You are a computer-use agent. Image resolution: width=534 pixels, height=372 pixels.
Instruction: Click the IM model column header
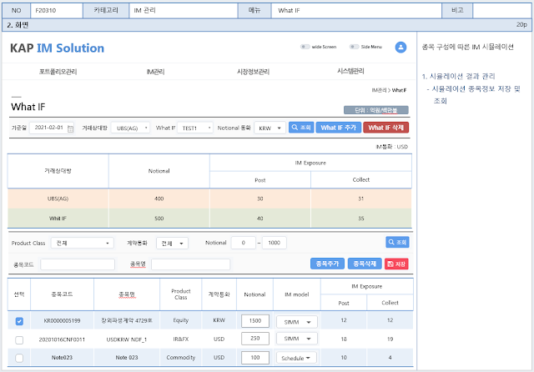[x=297, y=294]
